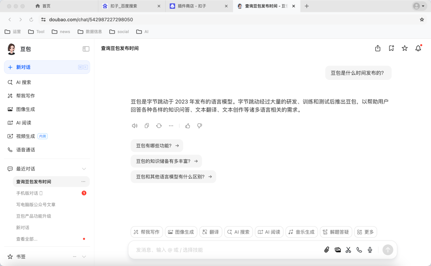Collapse the 最近对话 section
Screen dimensions: 431x266
point(84,169)
